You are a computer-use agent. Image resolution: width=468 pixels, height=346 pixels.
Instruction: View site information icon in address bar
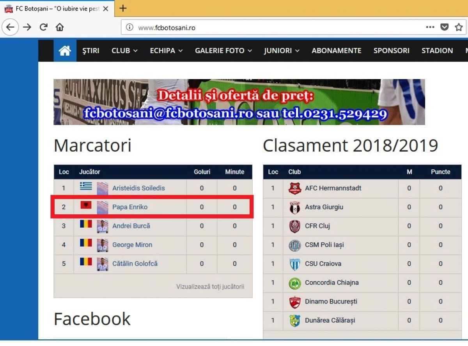(x=130, y=28)
